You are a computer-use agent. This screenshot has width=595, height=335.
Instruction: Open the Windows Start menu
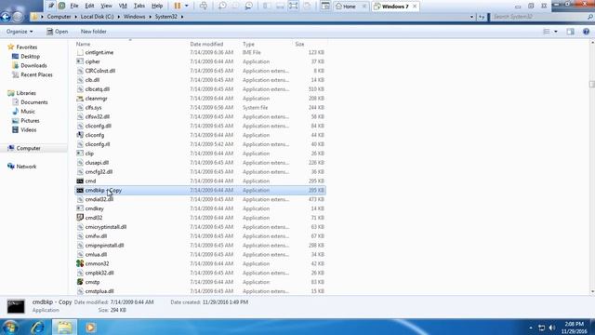click(x=10, y=327)
